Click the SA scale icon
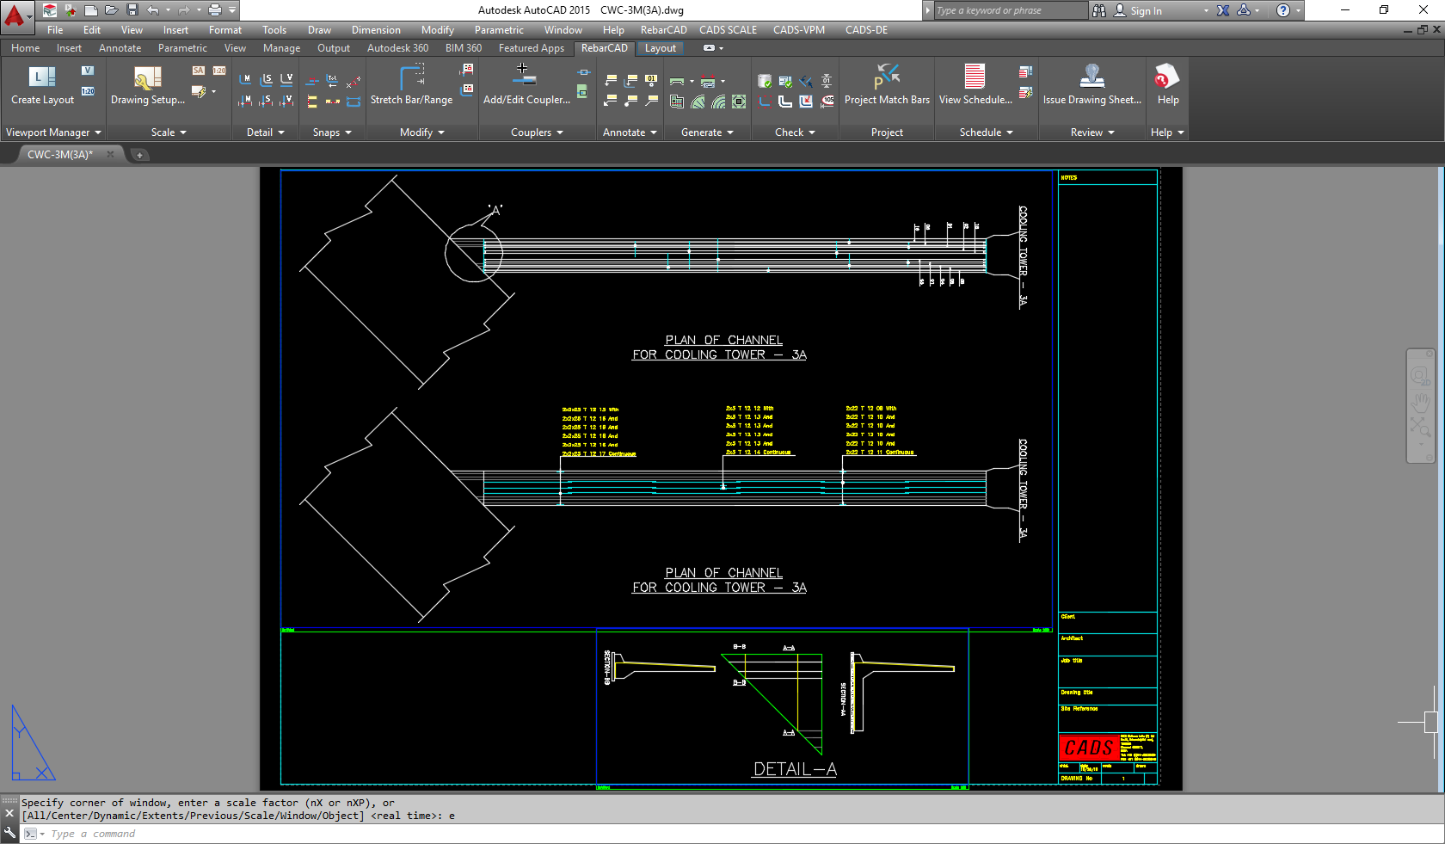The height and width of the screenshot is (844, 1445). (x=197, y=71)
